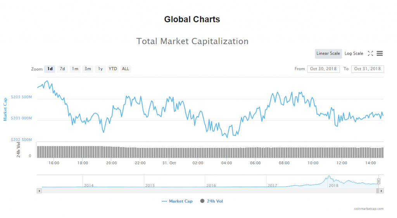Viewport: 397px width, 218px height.
Task: Edit the From date field
Action: tap(323, 69)
